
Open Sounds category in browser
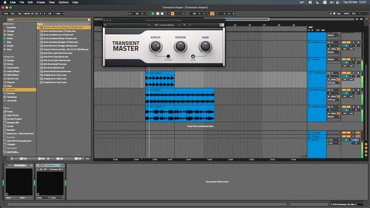coord(10,60)
